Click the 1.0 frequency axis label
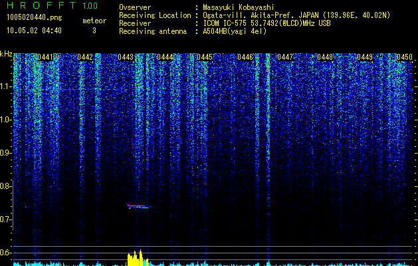The image size is (418, 266). click(x=5, y=120)
